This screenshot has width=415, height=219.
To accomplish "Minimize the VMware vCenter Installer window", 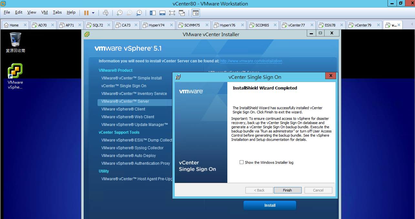I will click(x=311, y=33).
